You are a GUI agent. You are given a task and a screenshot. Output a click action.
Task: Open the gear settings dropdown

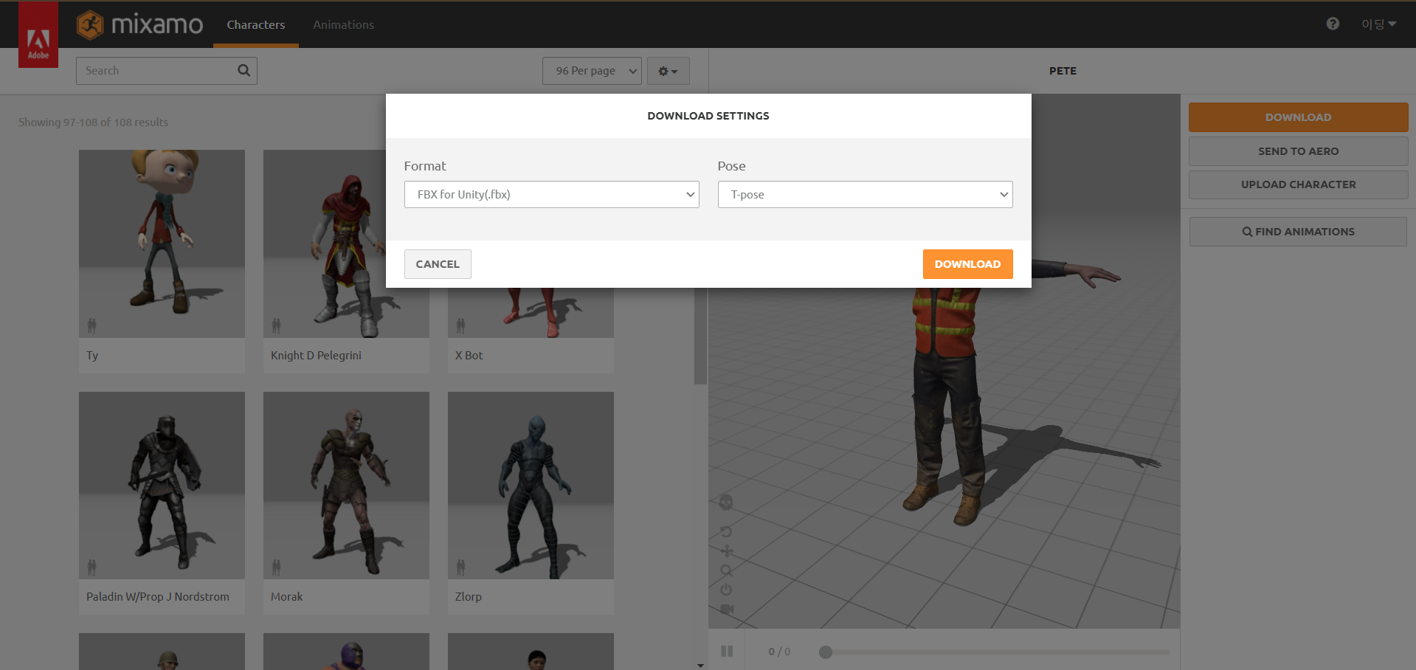[669, 71]
